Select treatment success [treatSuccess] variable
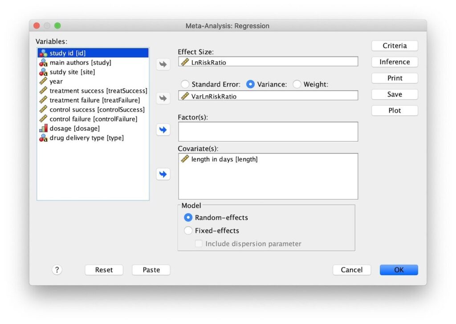Viewport: 456px width, 324px height. tap(93, 91)
